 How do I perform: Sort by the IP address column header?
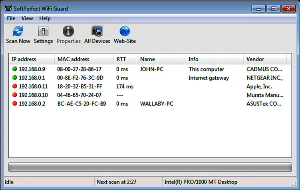pos(32,59)
